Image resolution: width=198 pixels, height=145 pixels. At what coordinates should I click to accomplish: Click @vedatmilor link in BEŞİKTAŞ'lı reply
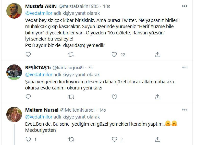click(x=39, y=74)
